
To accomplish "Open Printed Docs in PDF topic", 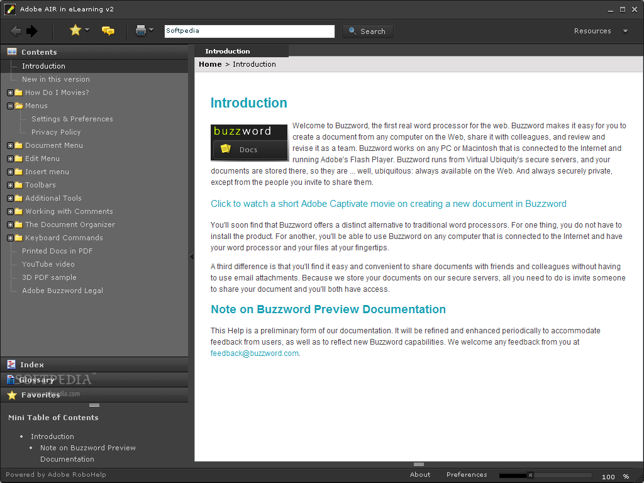I will (57, 251).
